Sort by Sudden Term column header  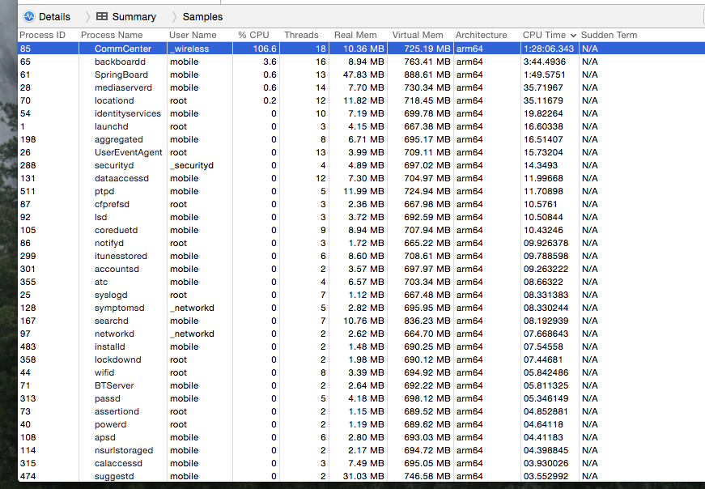click(x=609, y=35)
